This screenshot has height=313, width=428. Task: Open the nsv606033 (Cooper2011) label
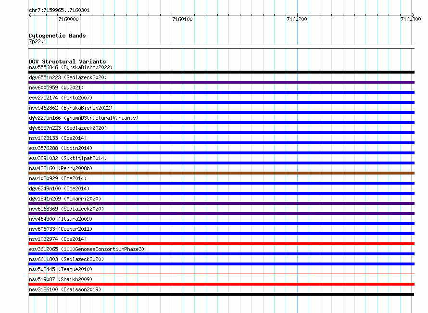pyautogui.click(x=61, y=229)
